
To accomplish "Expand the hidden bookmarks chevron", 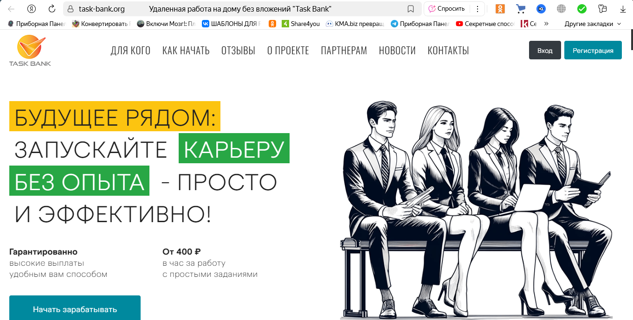I will [546, 24].
